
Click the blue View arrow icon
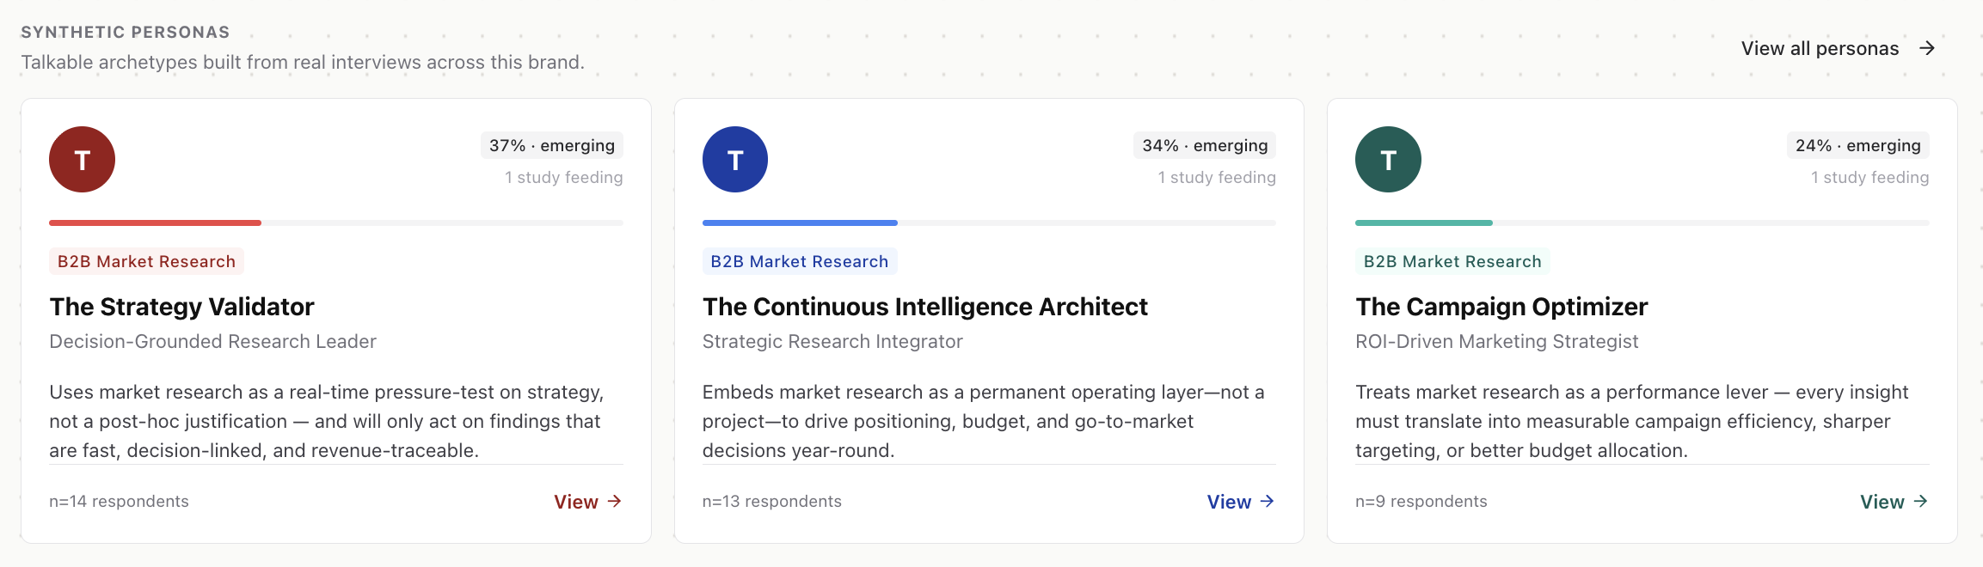[x=1267, y=501]
